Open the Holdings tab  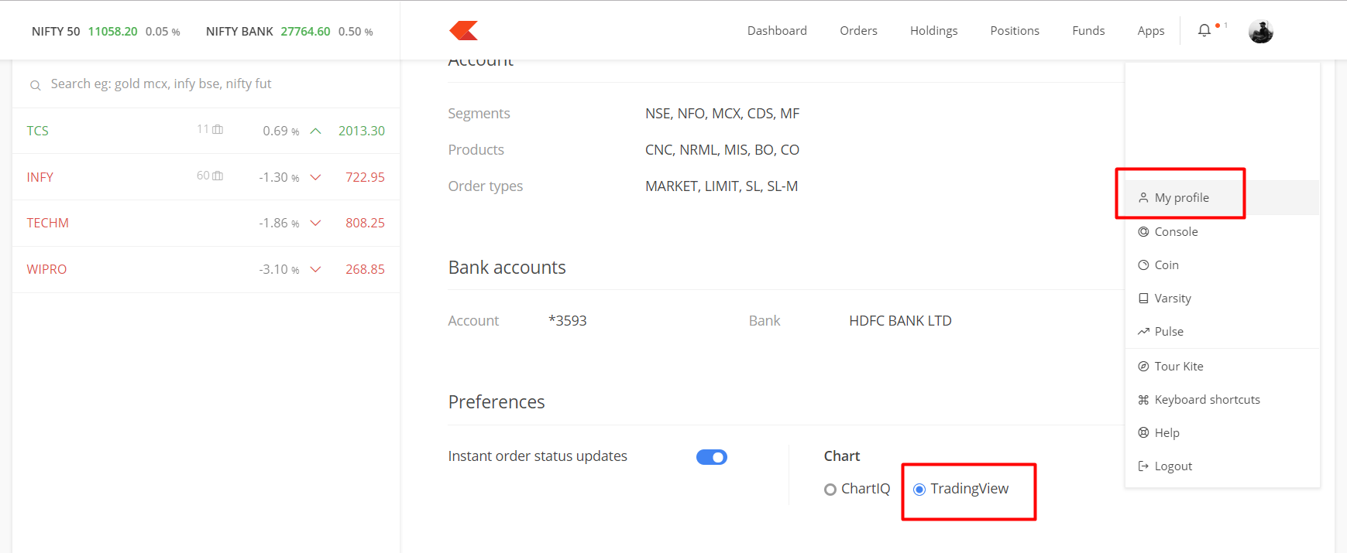tap(933, 30)
